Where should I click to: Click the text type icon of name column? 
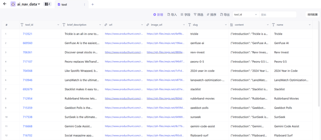(x=273, y=25)
